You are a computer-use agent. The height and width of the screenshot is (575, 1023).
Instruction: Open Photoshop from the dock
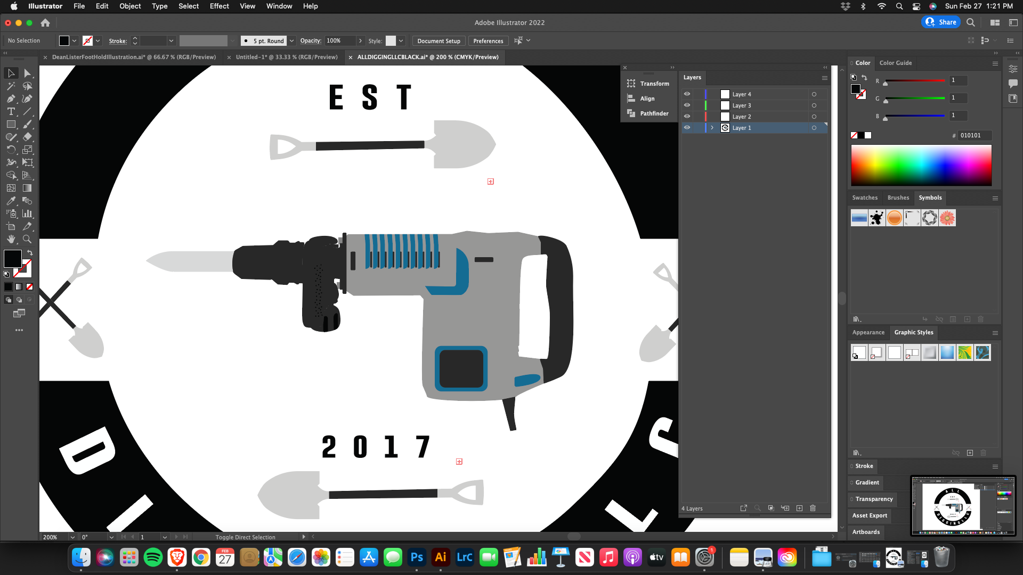point(417,557)
